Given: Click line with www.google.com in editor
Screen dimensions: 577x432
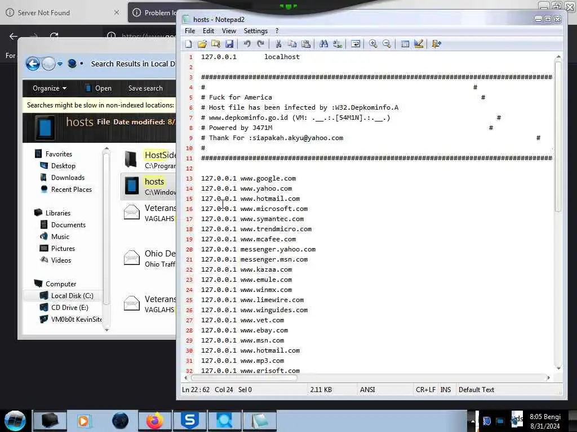Looking at the screenshot, I should pyautogui.click(x=248, y=178).
